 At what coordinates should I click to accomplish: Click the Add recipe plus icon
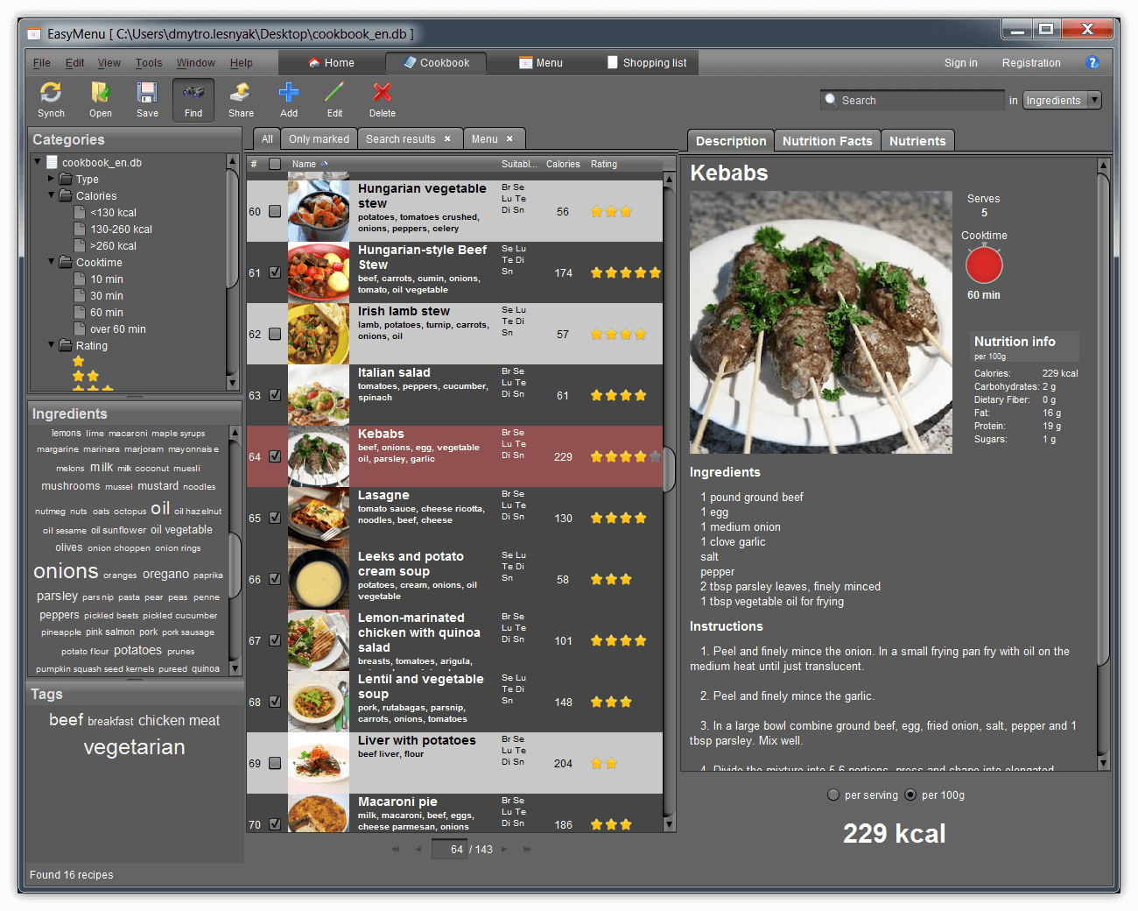tap(289, 92)
